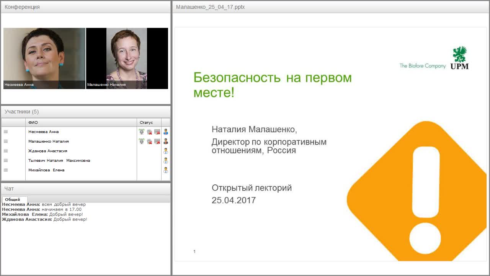The image size is (490, 276).
Task: Click the avatar icon beside Тылевич Наталия Максимовна
Action: tap(166, 160)
